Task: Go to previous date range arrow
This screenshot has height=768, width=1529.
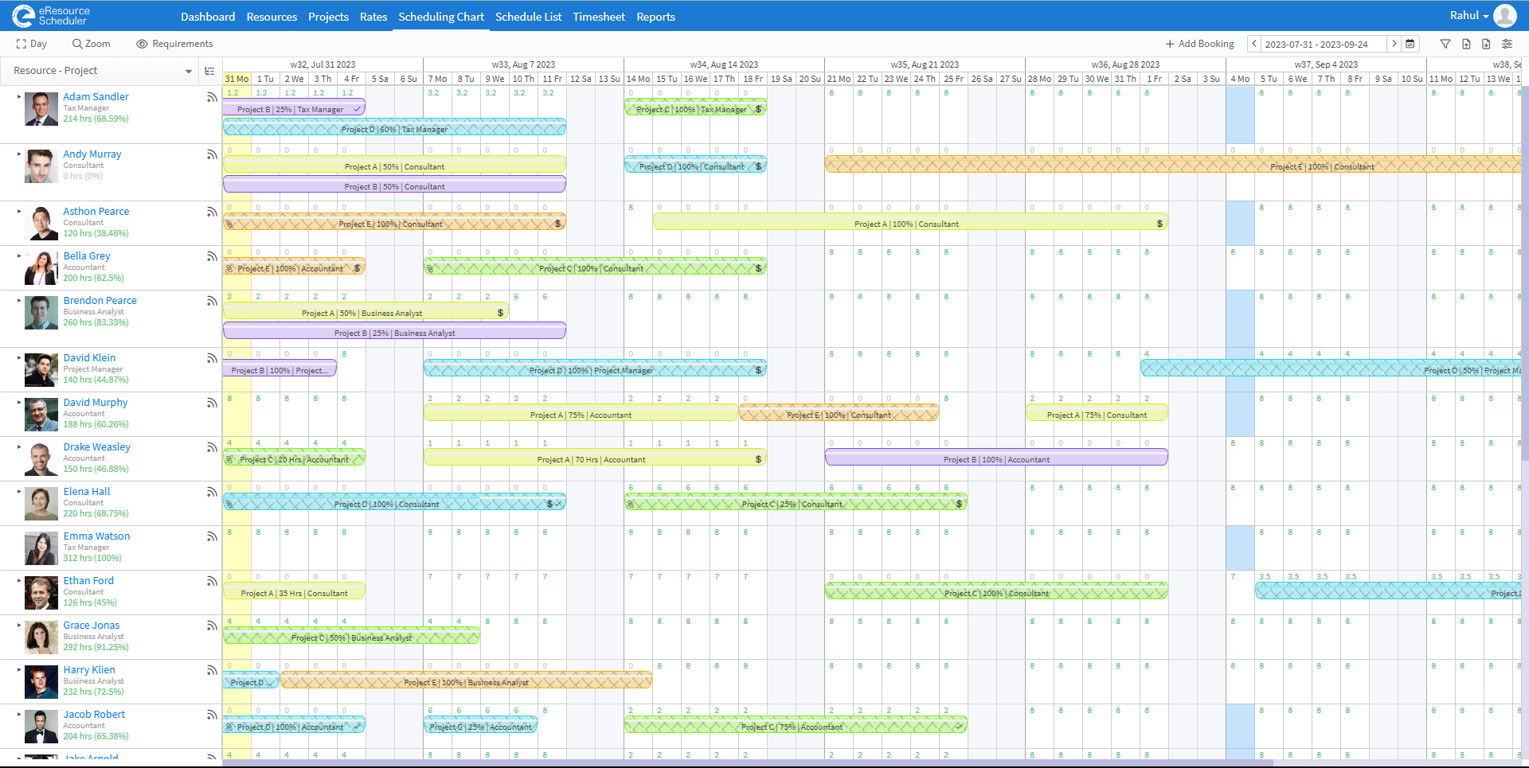Action: click(1254, 44)
